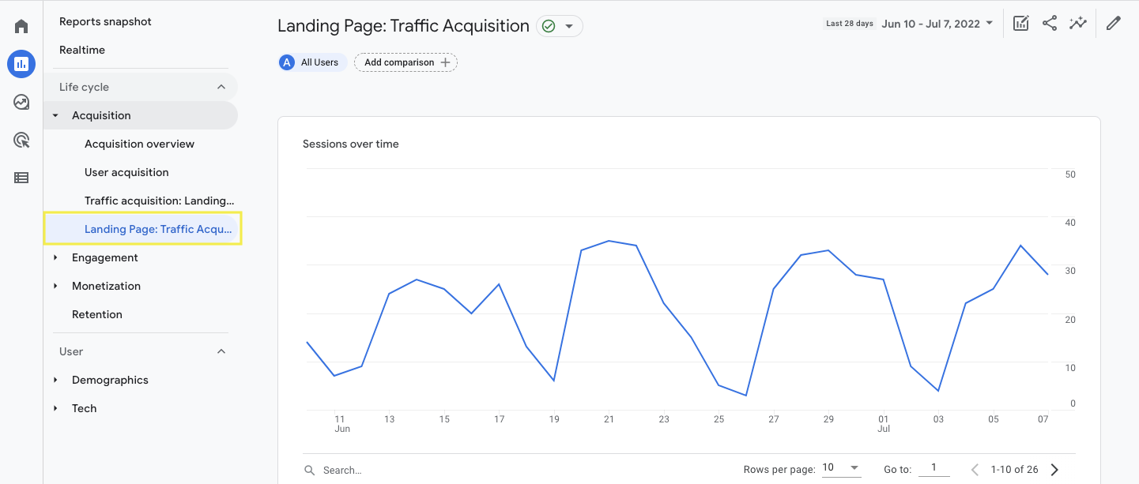Open the Advertising section icon
The height and width of the screenshot is (484, 1139).
[x=21, y=140]
